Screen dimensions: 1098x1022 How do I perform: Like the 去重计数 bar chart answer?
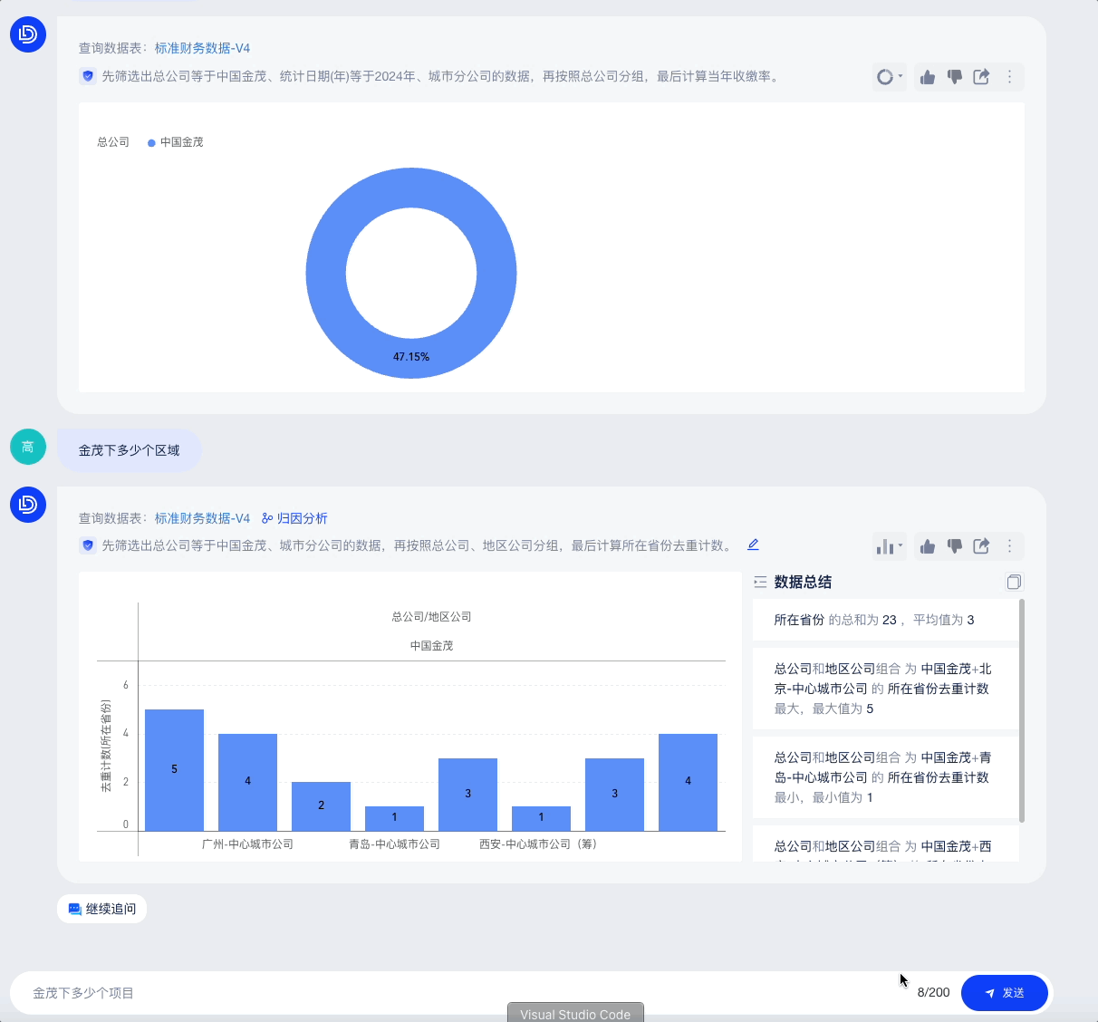click(928, 546)
